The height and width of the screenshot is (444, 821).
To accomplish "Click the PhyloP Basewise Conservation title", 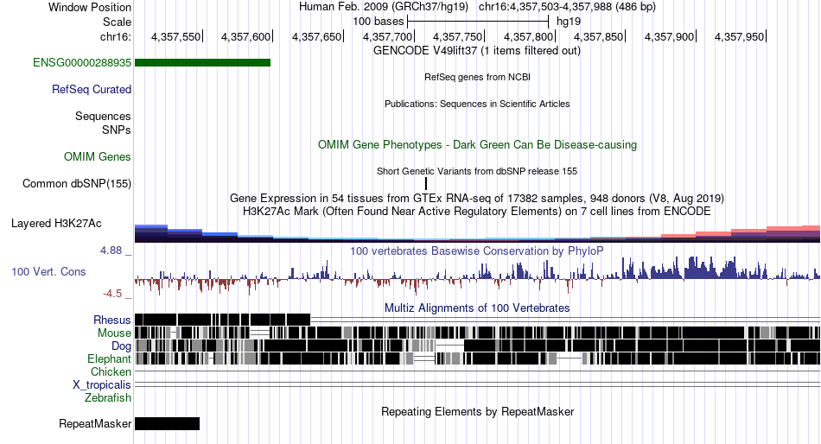I will pyautogui.click(x=477, y=251).
